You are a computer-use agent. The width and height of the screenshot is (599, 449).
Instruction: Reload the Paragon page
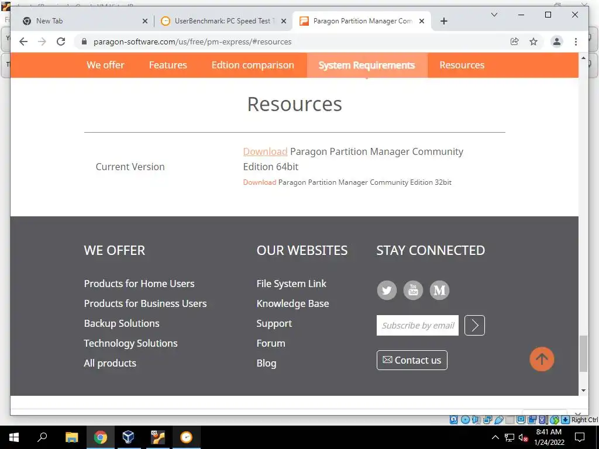click(x=61, y=42)
